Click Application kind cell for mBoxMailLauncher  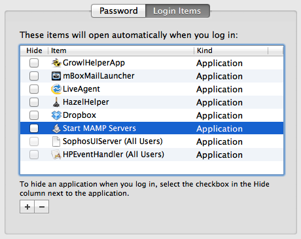coord(219,77)
